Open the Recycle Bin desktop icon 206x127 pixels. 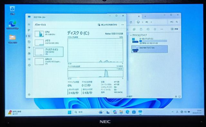tap(13, 11)
